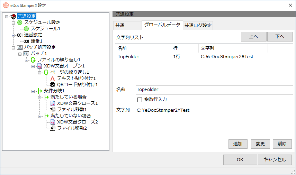Switch to the 共通 tab

tap(127, 26)
